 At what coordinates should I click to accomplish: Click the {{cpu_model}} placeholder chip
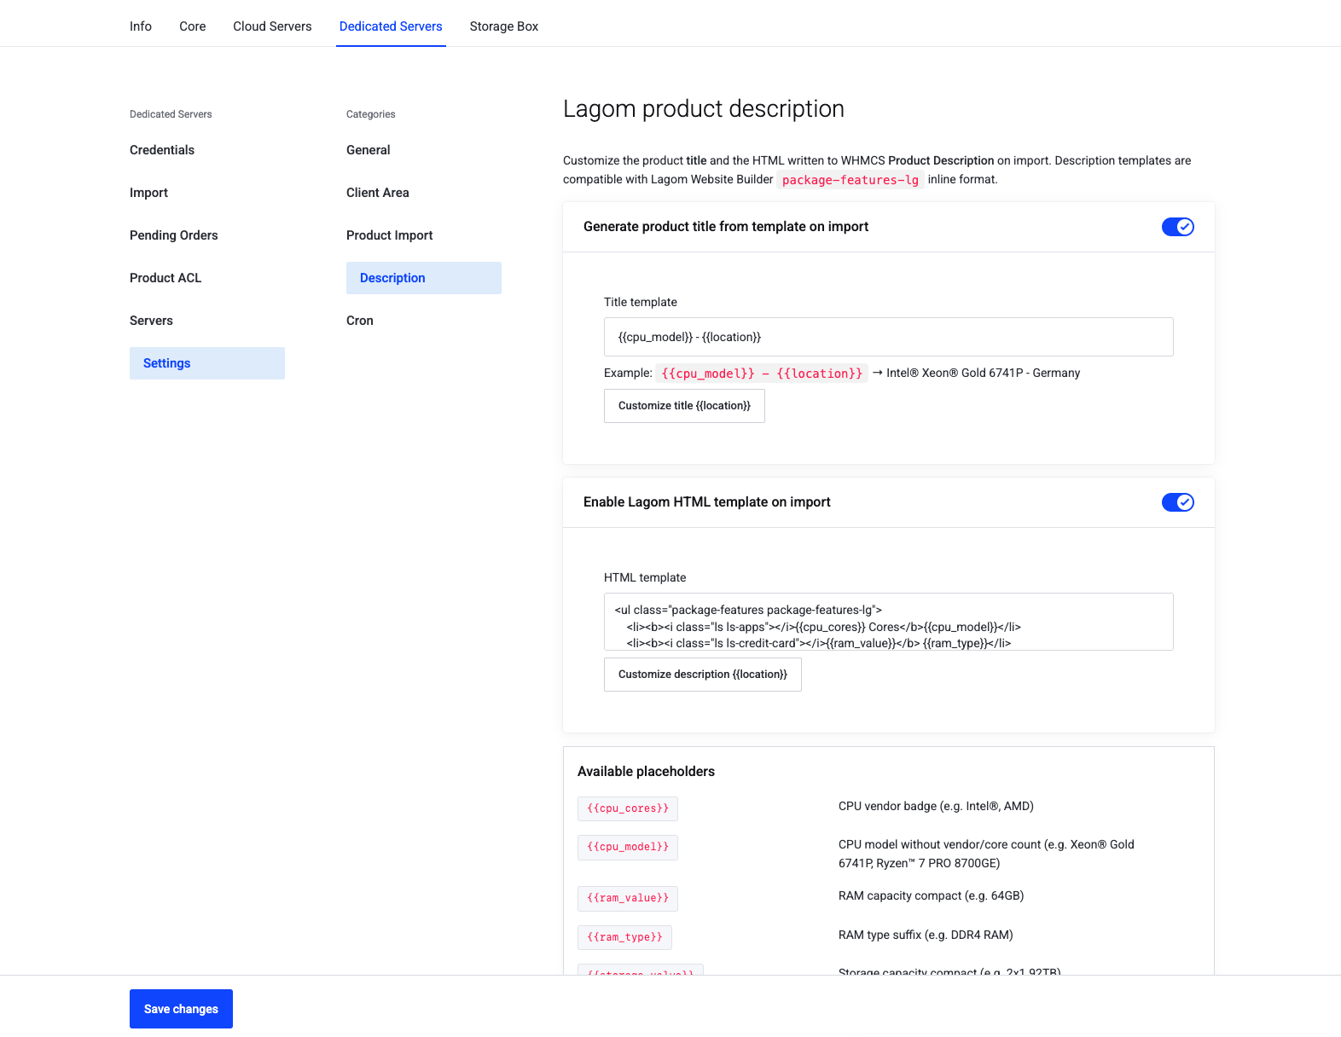point(628,847)
